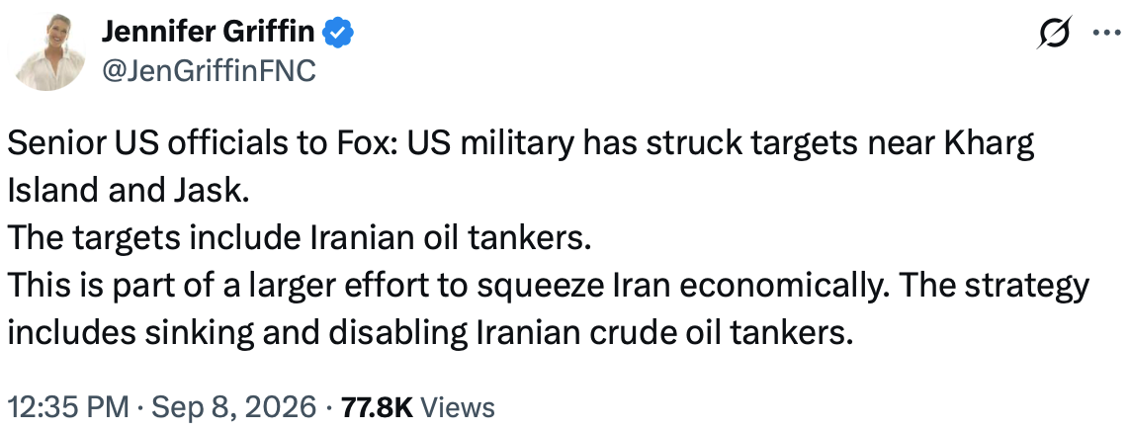Open Jennifer Griffin's profile photo
Viewport: 1129px width, 431px height.
tap(49, 51)
